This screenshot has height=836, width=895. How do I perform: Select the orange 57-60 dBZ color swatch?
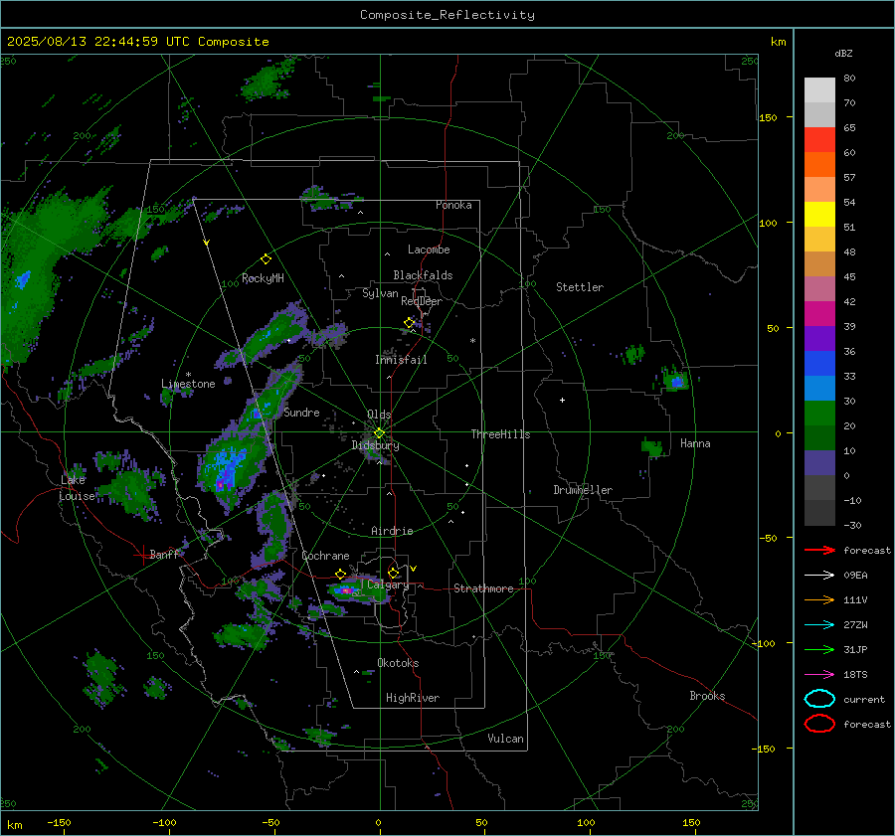pos(819,165)
